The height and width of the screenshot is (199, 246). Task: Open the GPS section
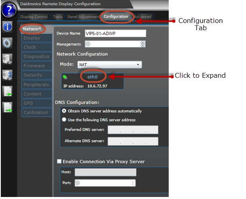(37, 103)
